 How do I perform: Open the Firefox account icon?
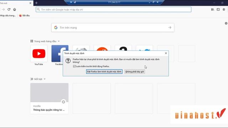coord(224,10)
